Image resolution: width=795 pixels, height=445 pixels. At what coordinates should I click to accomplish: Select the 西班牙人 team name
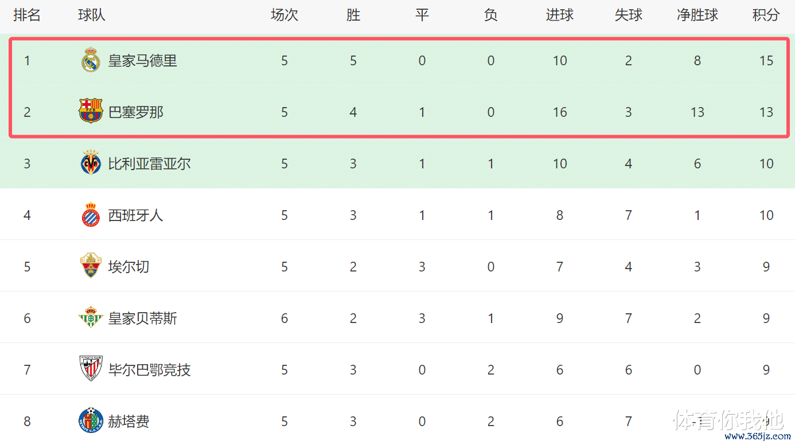(x=136, y=215)
